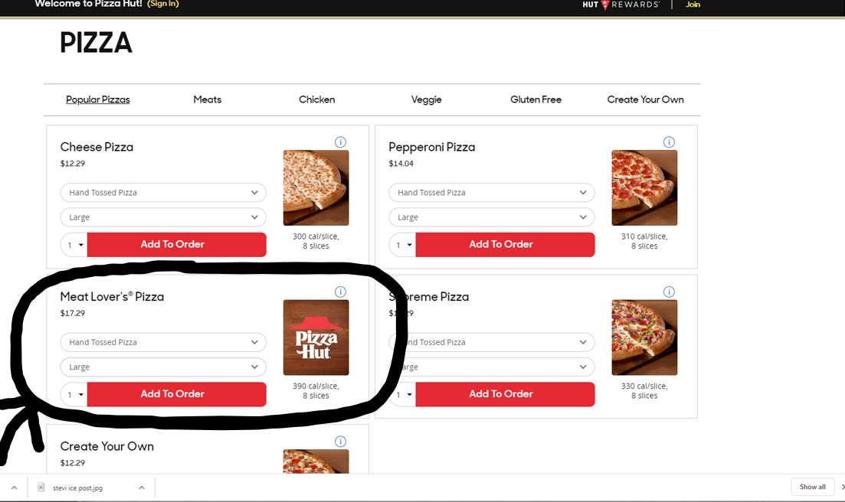The image size is (845, 502).
Task: Open the download item options chevron
Action: click(x=142, y=487)
